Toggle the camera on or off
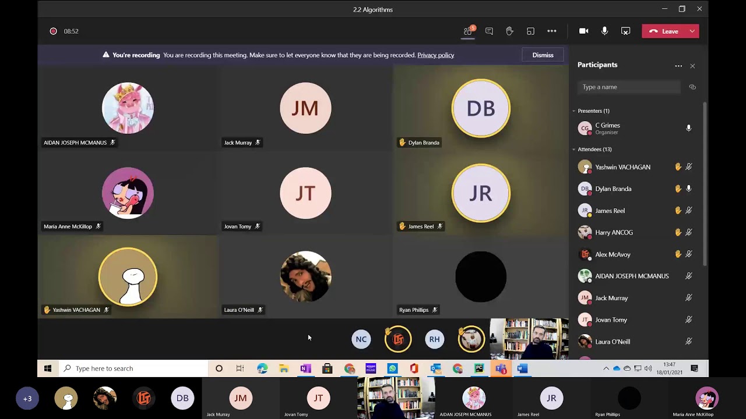The image size is (746, 419). point(583,31)
